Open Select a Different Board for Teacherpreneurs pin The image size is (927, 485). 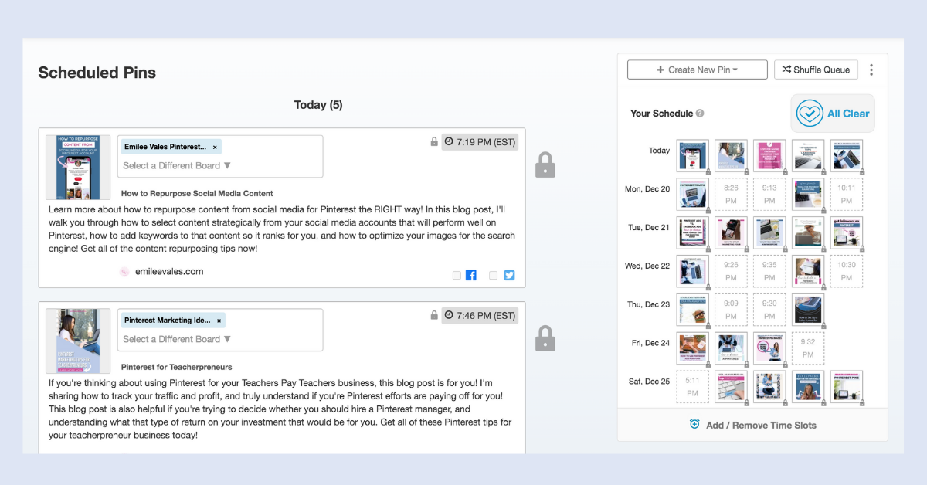click(x=177, y=339)
